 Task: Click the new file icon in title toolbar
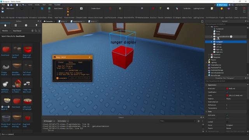[x=8, y=5]
